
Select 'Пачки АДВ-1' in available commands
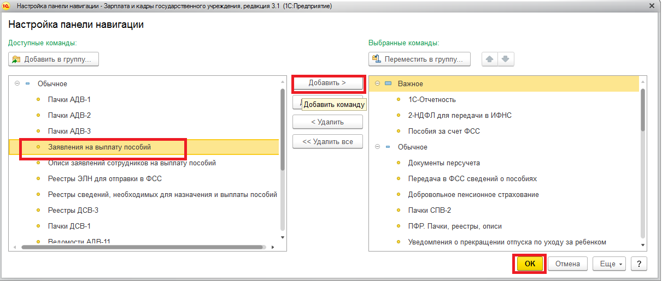point(144,99)
